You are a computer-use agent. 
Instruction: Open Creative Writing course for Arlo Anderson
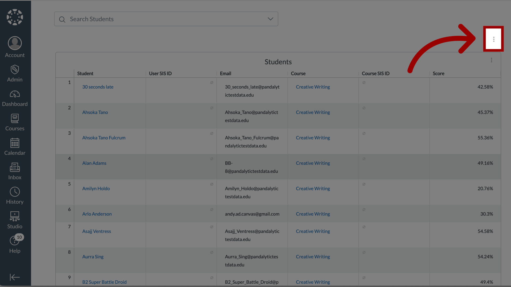[x=312, y=214]
